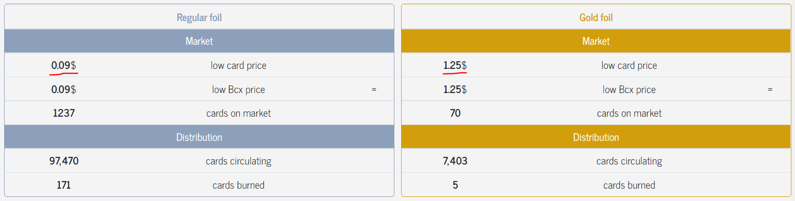
Task: Click the regular foil low Bcx price value
Action: 63,89
